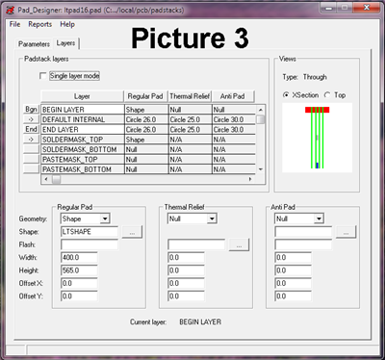Click END LAYER Circle 30.0 anti pad cell
The width and height of the screenshot is (385, 360).
click(234, 129)
